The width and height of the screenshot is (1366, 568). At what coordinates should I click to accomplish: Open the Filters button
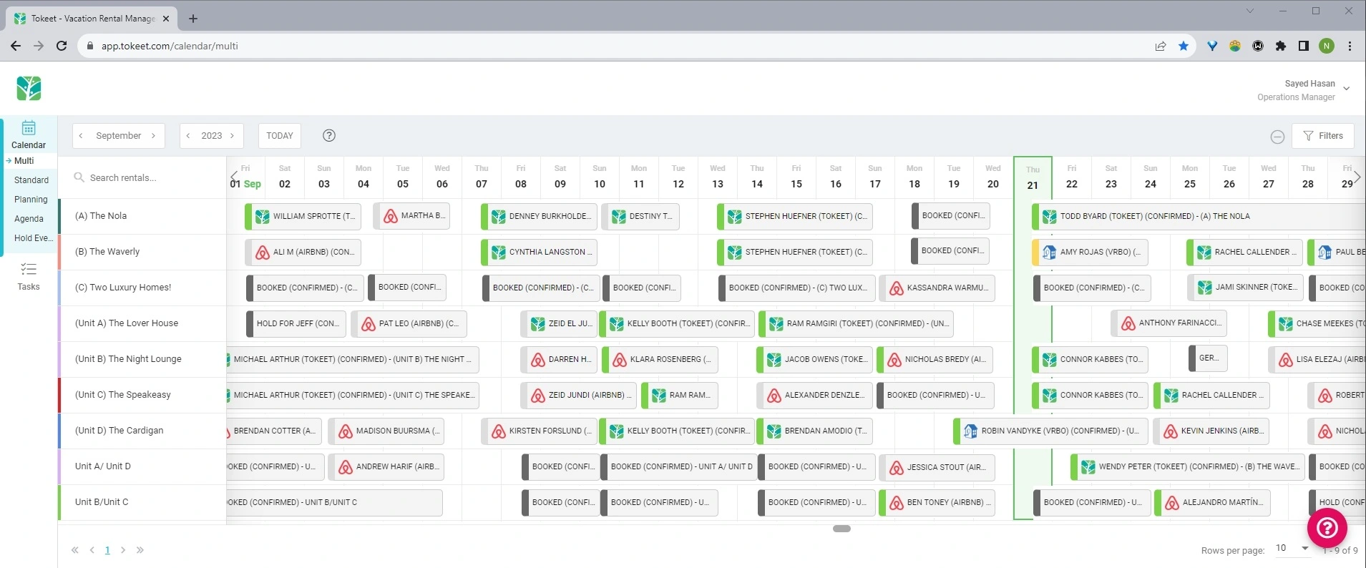(x=1322, y=135)
